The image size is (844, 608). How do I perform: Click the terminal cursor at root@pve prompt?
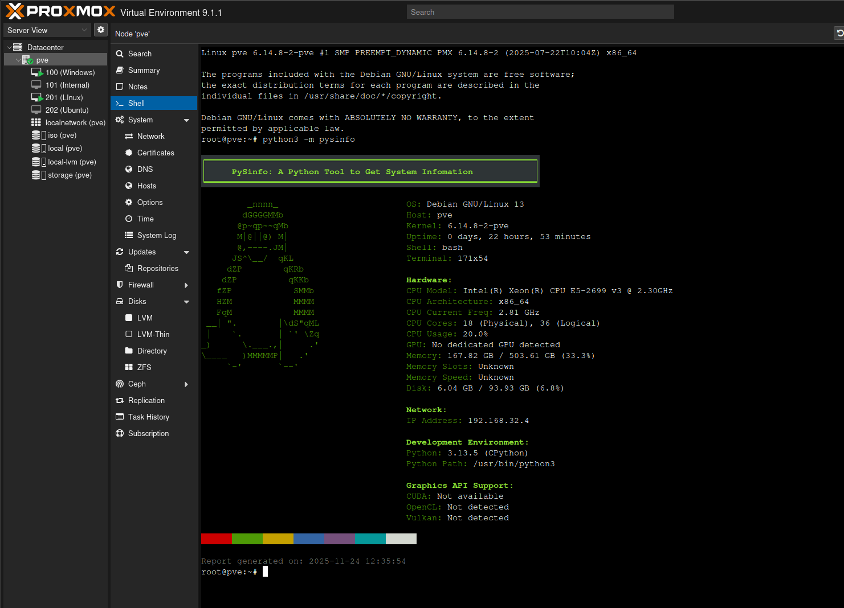click(265, 572)
